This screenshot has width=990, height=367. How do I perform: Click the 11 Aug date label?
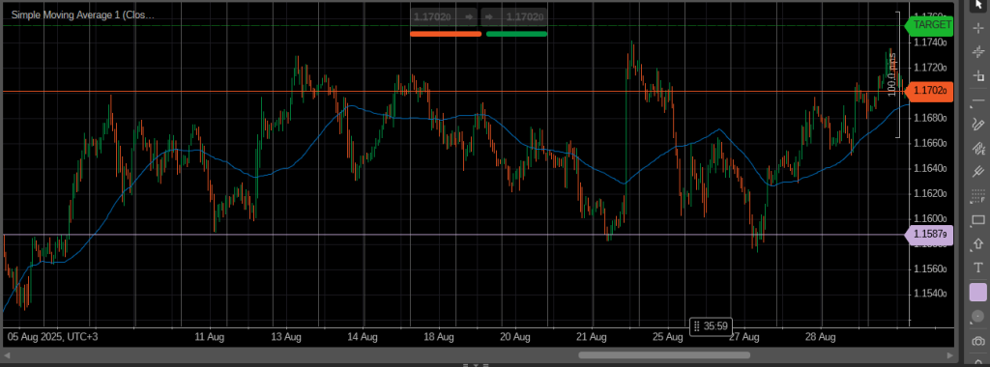(210, 337)
